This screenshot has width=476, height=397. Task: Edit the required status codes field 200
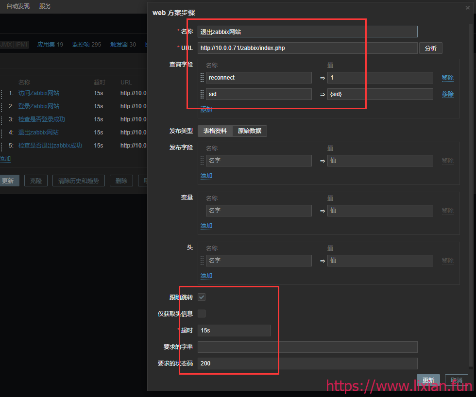307,364
